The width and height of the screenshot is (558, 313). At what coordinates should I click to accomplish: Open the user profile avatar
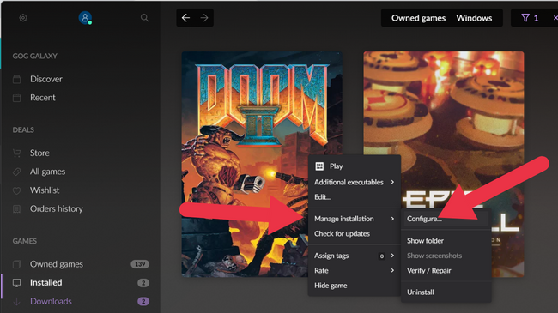pyautogui.click(x=85, y=18)
